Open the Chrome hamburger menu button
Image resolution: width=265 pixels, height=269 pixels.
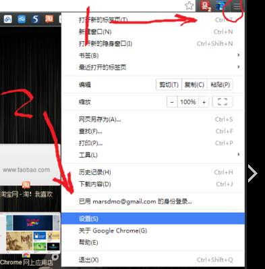click(237, 6)
